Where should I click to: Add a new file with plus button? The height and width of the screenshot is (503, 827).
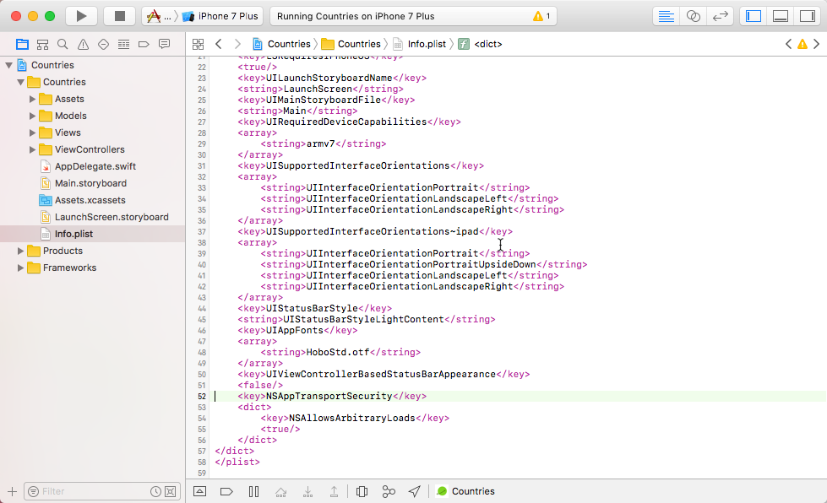12,491
